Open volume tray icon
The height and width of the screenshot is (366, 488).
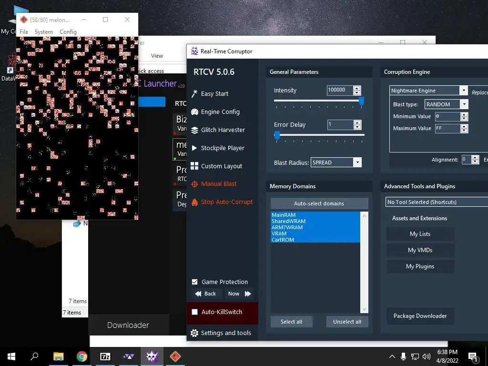427,356
